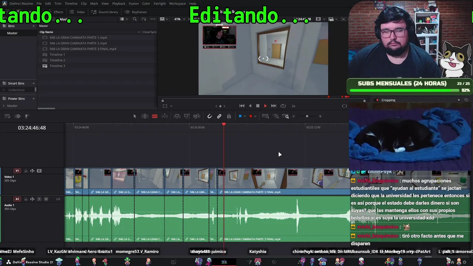Select the red Blade Edit tool

(x=155, y=116)
